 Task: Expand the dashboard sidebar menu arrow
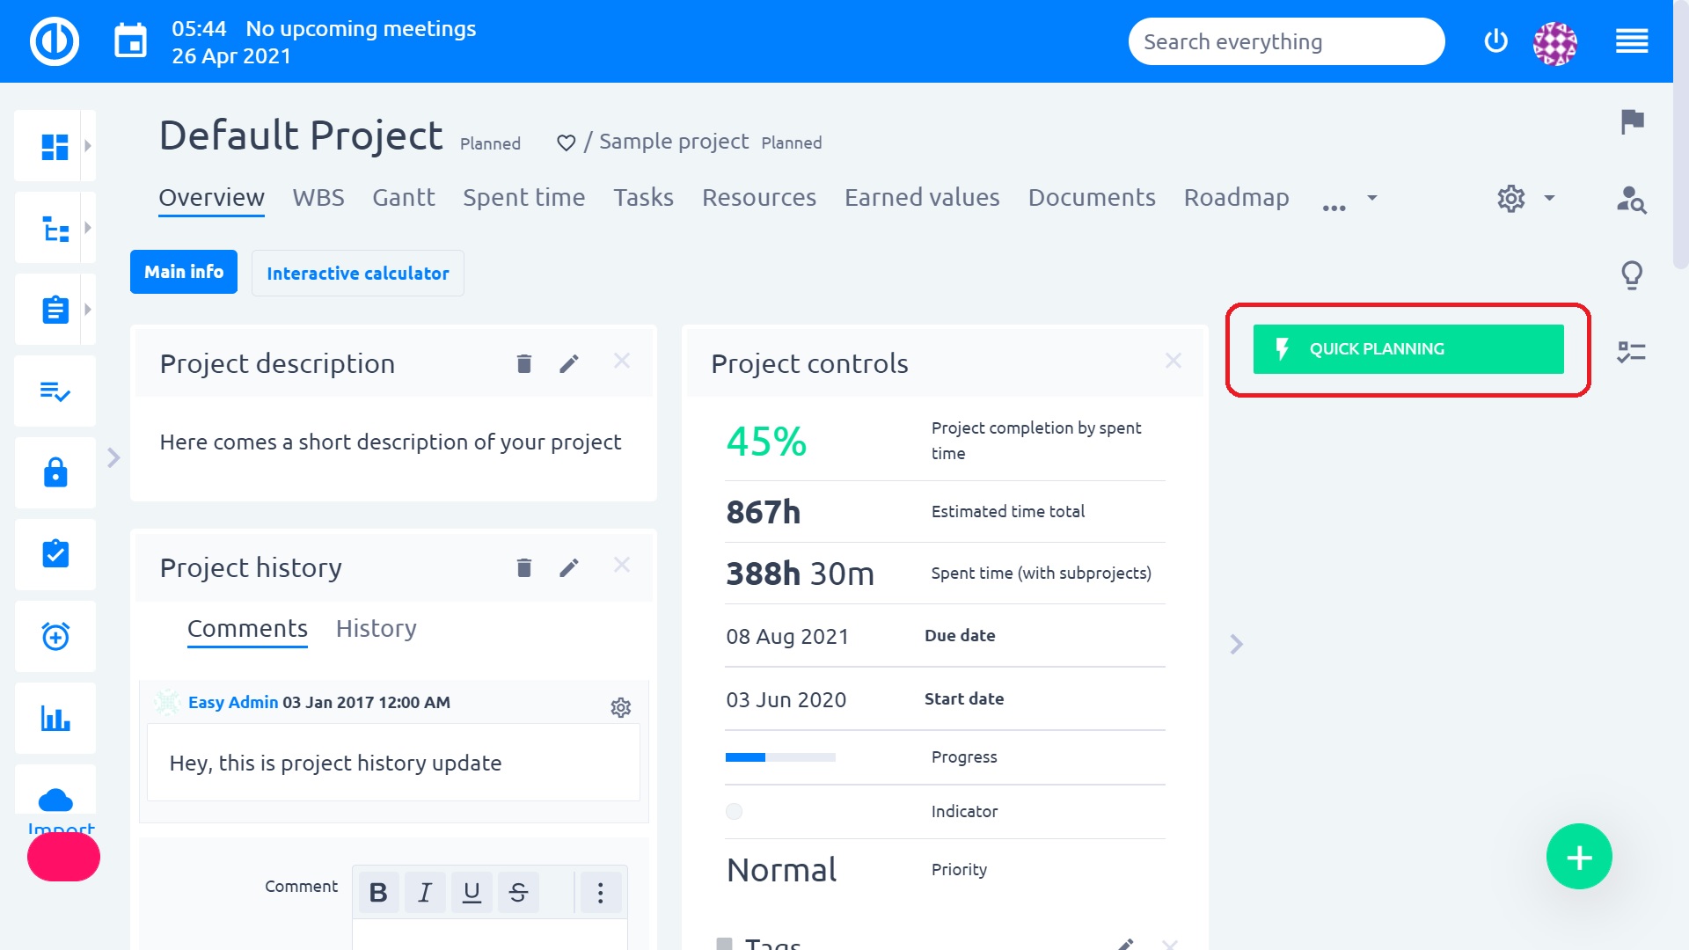[x=88, y=146]
